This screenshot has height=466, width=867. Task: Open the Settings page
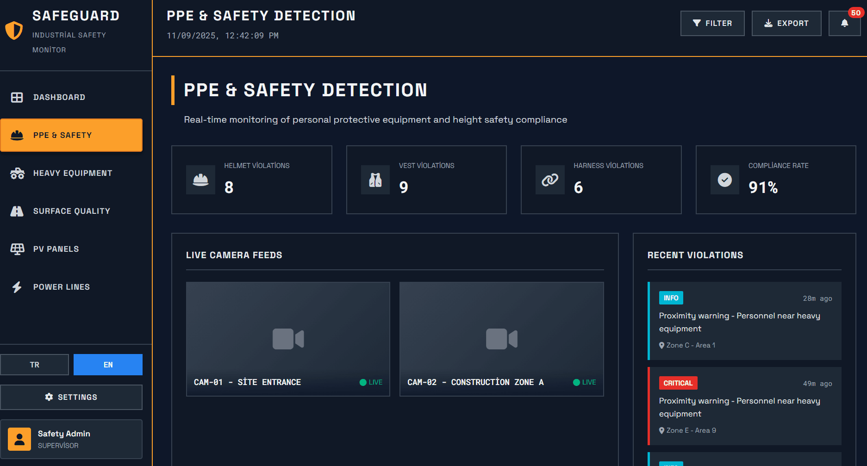point(71,397)
